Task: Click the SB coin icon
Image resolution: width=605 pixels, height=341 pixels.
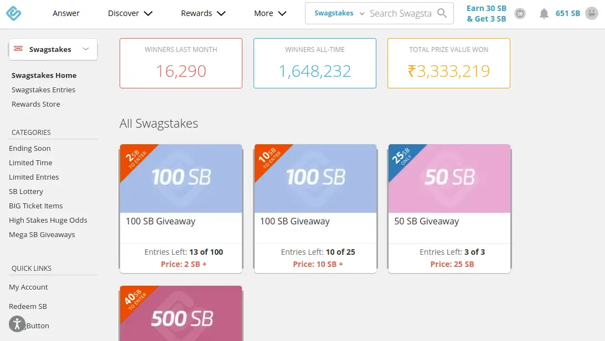Action: [x=520, y=14]
